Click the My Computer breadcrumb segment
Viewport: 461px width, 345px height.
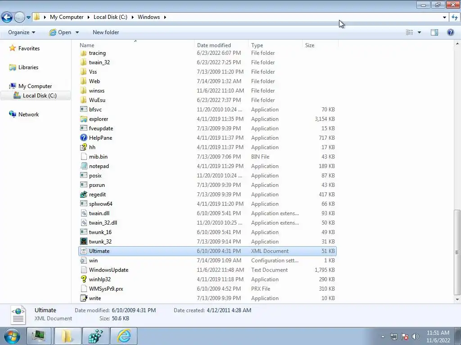[67, 17]
